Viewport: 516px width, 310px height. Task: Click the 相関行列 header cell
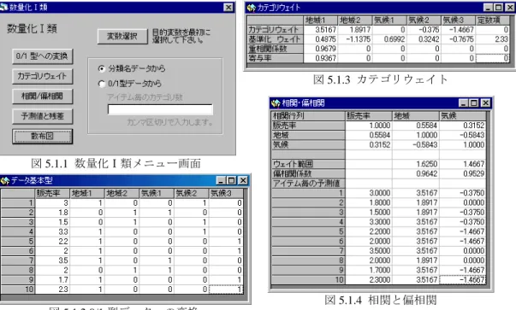click(308, 116)
